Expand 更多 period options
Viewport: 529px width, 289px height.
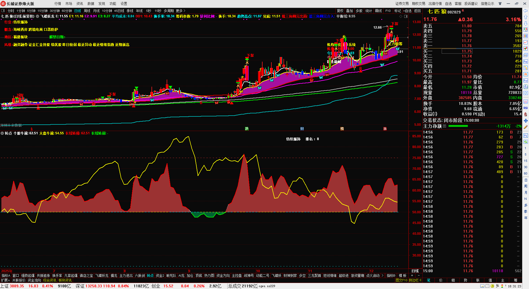point(180,11)
